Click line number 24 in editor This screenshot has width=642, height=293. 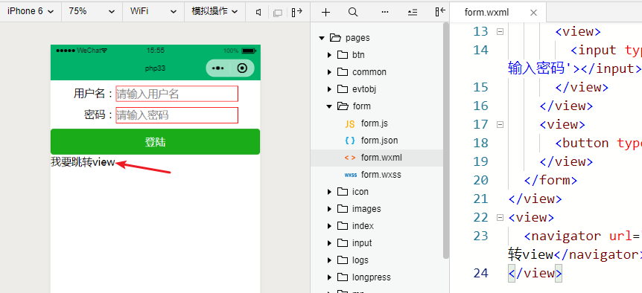point(481,273)
